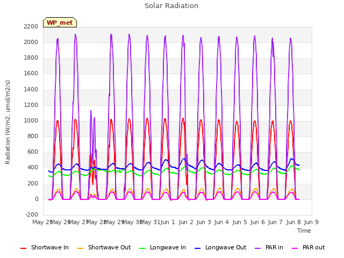Image resolution: width=344 pixels, height=258 pixels.
Task: Click the orange Shortwave Out legend swatch
Action: click(80, 248)
